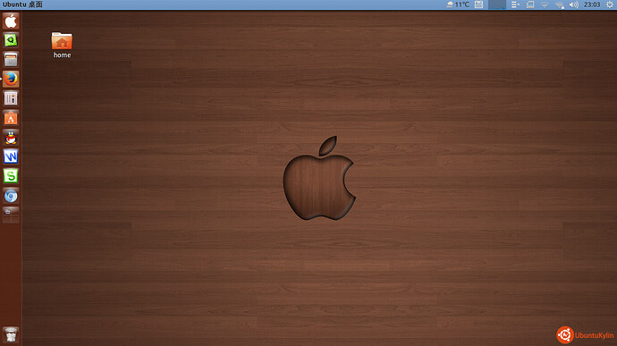Open the Trash at the launcher bottom

point(11,335)
